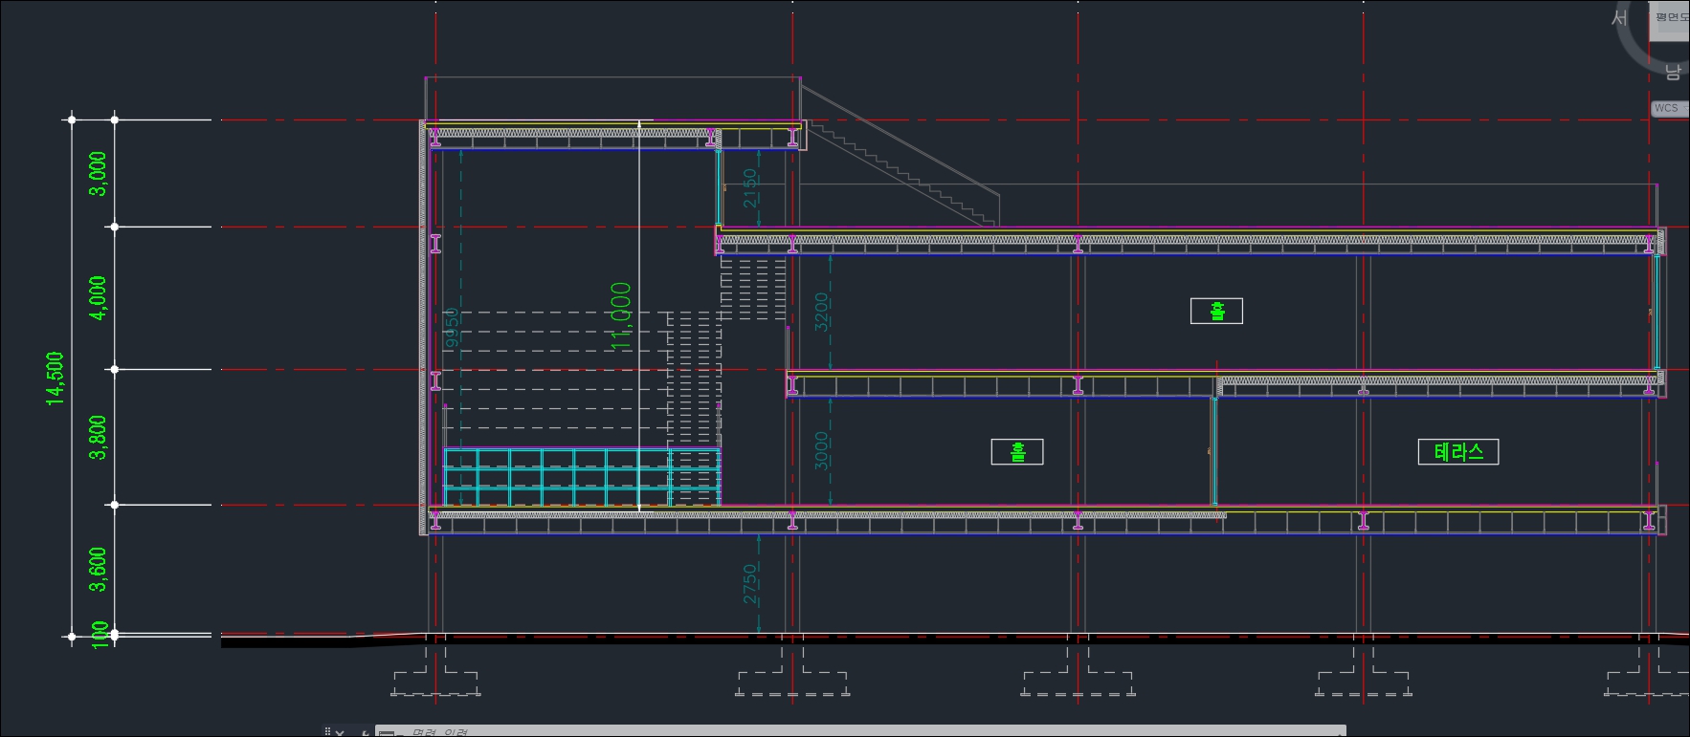This screenshot has width=1690, height=737.
Task: Select the 테라스 room label
Action: point(1457,452)
